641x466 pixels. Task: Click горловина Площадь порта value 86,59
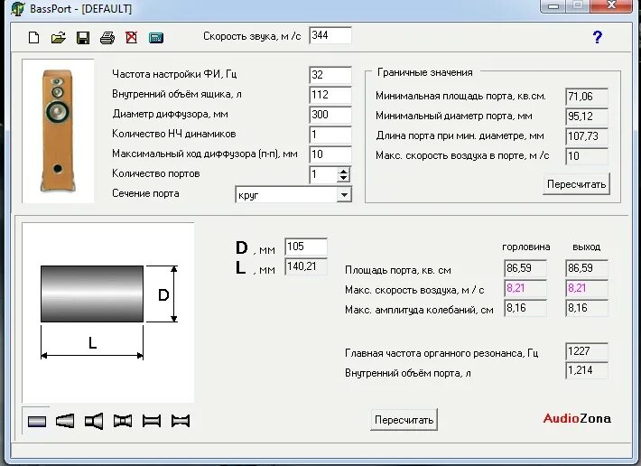pos(525,268)
